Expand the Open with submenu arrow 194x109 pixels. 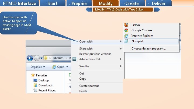pyautogui.click(x=121, y=41)
